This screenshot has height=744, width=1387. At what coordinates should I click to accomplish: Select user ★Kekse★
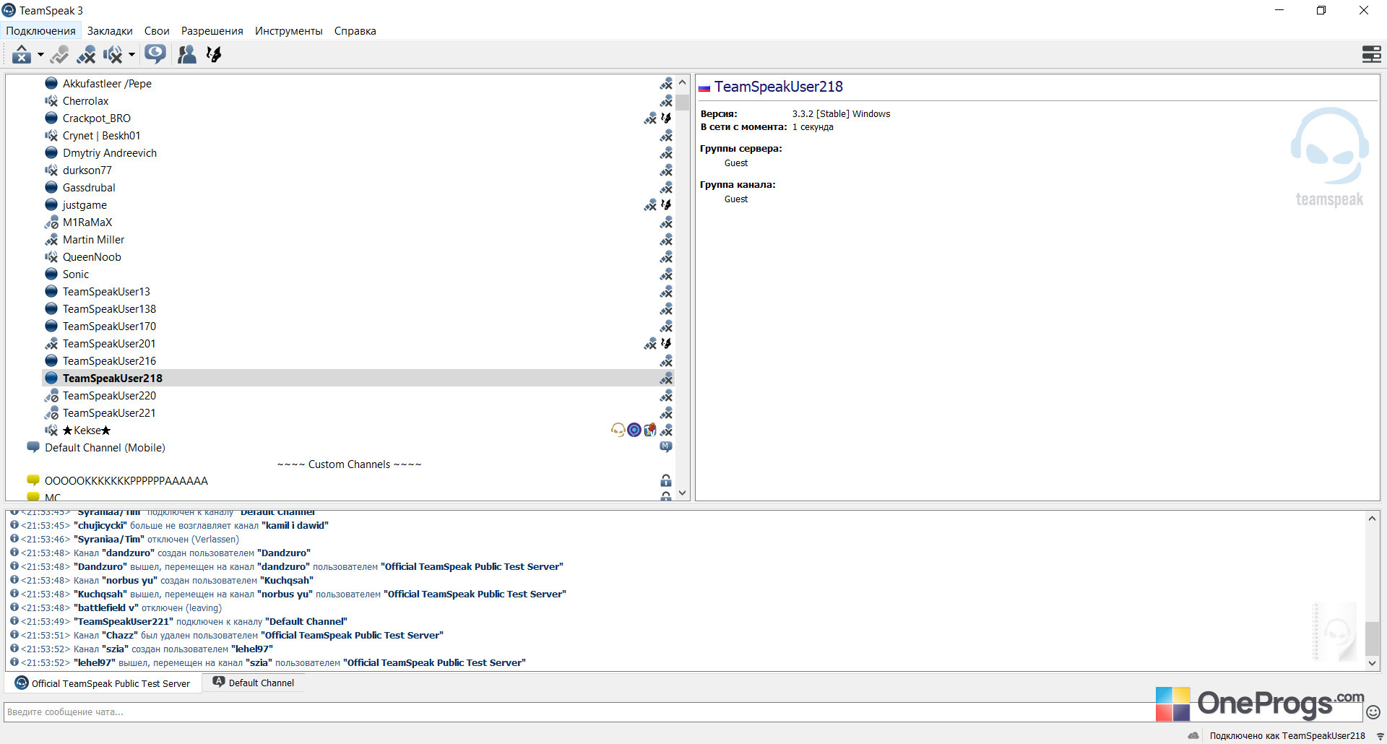pyautogui.click(x=87, y=431)
